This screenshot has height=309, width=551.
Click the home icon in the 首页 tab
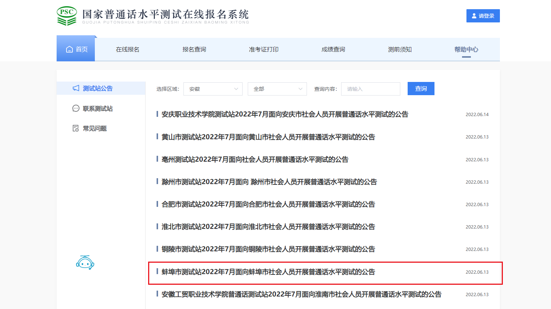coord(69,49)
